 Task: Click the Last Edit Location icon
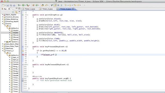(x=75, y=5)
